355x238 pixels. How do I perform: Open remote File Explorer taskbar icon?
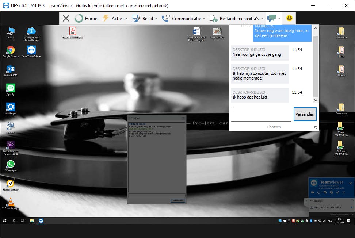pyautogui.click(x=32, y=221)
